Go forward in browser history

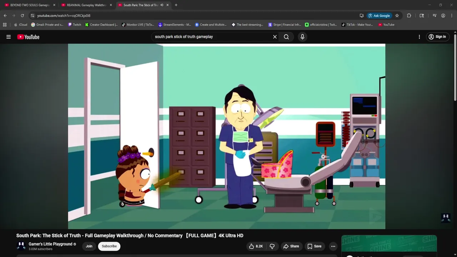pos(14,16)
